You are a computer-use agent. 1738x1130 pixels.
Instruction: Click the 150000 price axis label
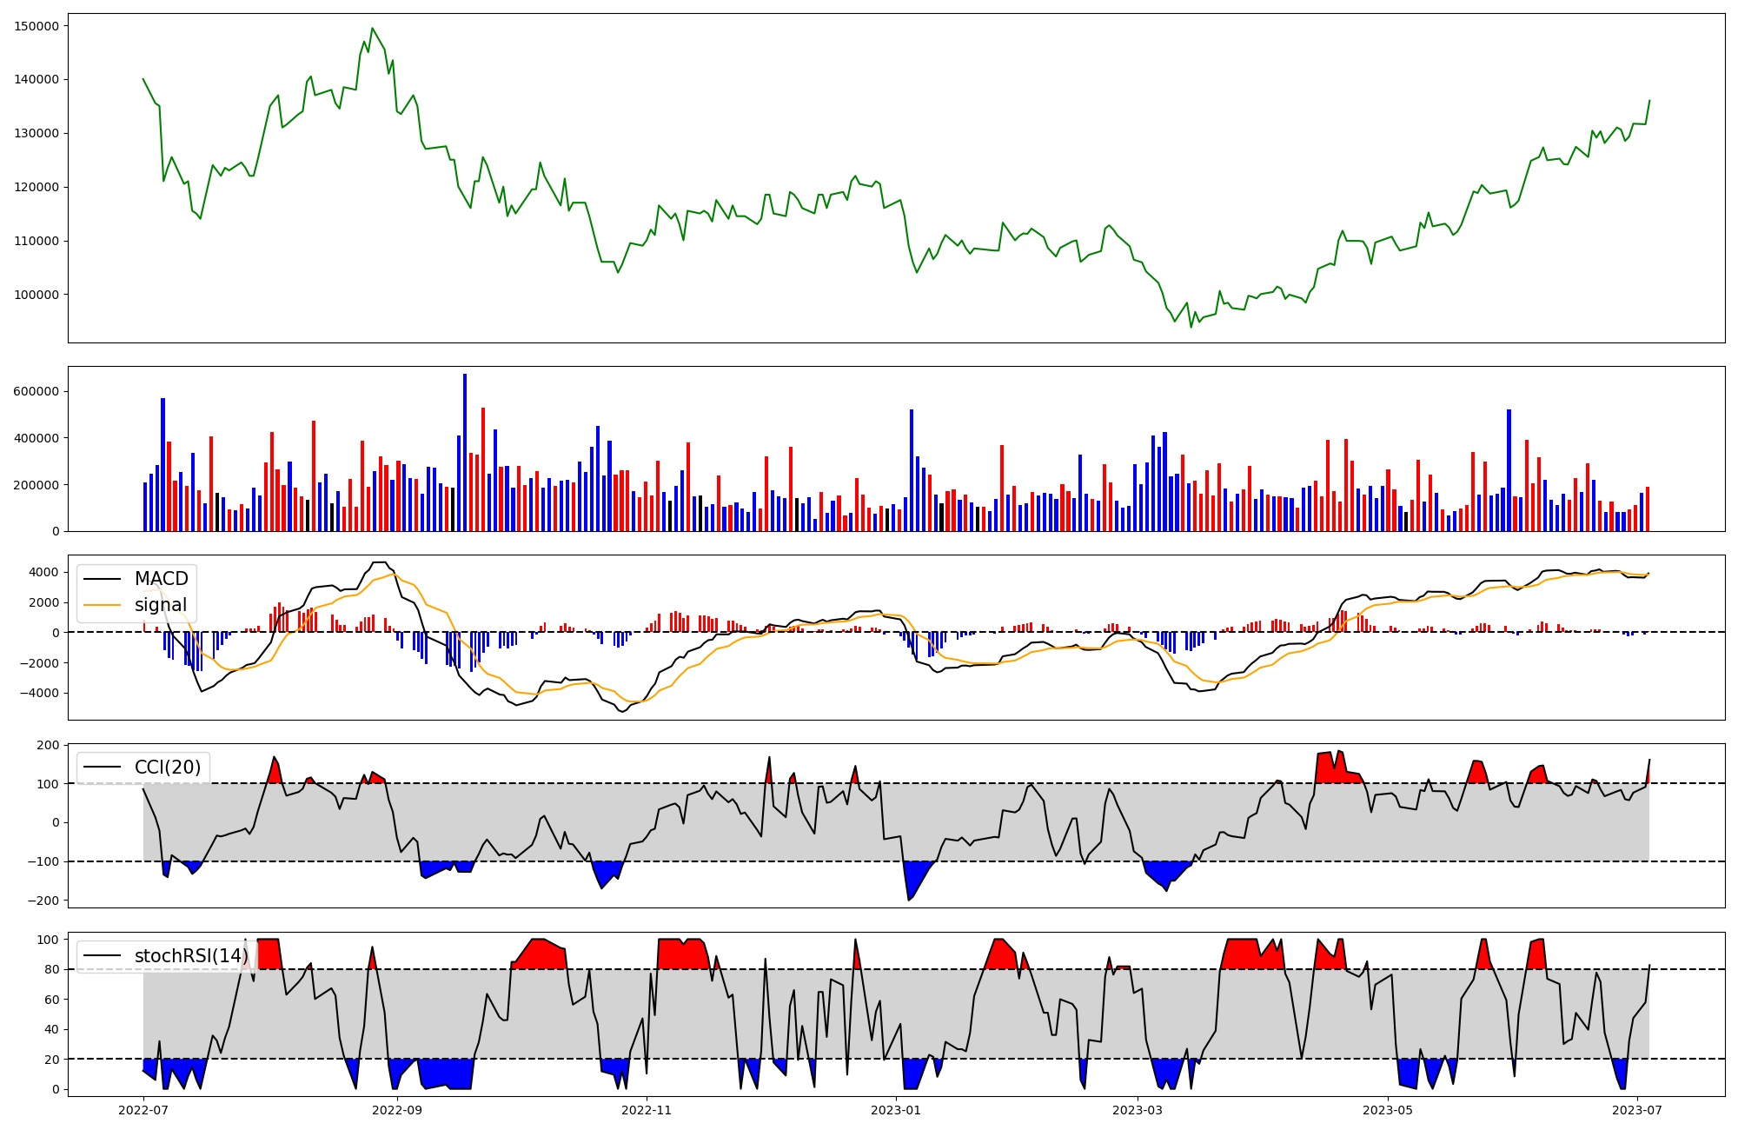37,26
